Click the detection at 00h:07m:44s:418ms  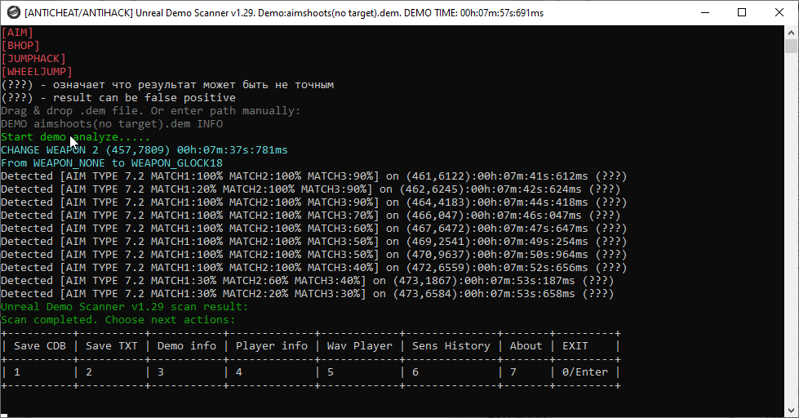(x=314, y=202)
